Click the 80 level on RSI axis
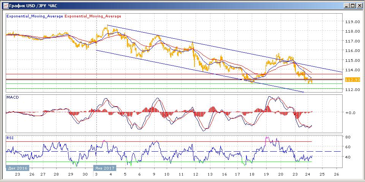The width and height of the screenshot is (365, 182). click(x=346, y=137)
